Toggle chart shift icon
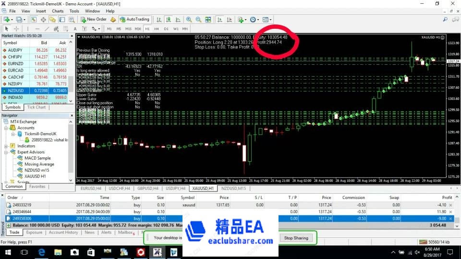The height and width of the screenshot is (259, 461). point(230,19)
